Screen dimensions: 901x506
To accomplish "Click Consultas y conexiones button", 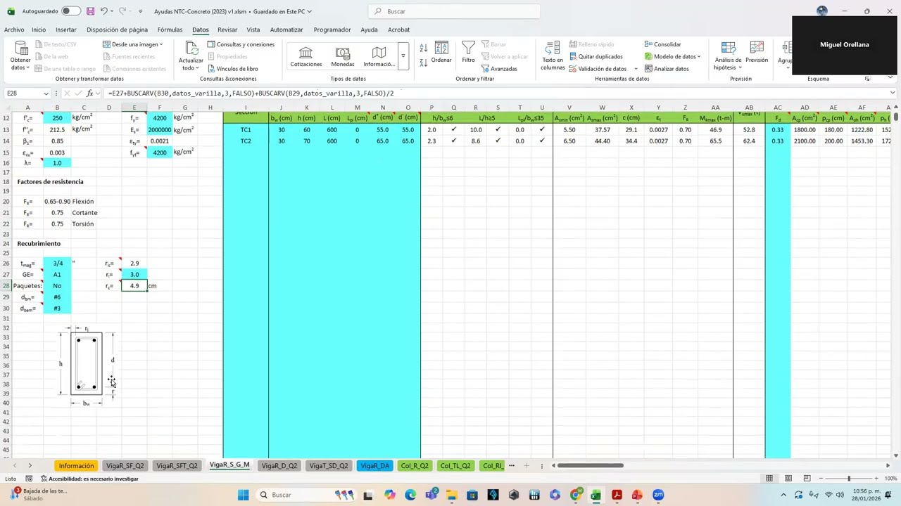I will (x=241, y=44).
